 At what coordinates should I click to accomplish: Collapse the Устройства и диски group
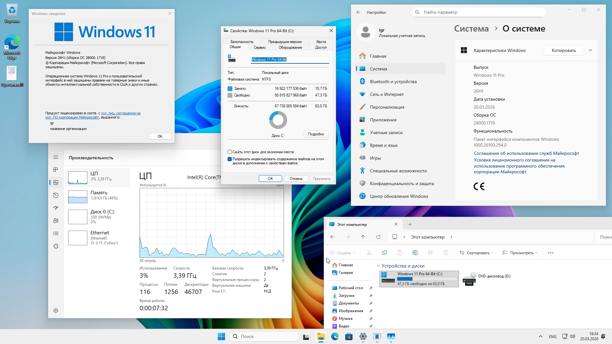pos(378,266)
